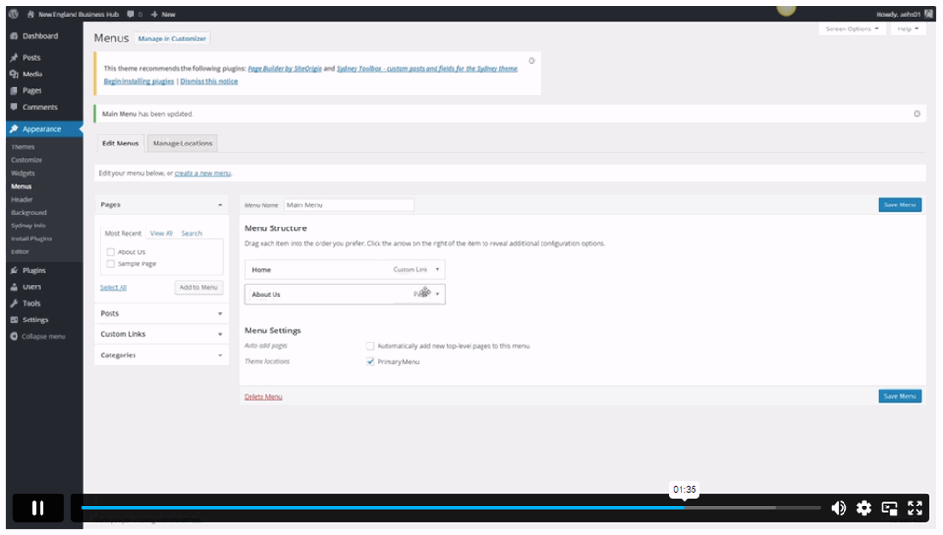Open Media icon in sidebar
The height and width of the screenshot is (535, 943).
click(15, 74)
